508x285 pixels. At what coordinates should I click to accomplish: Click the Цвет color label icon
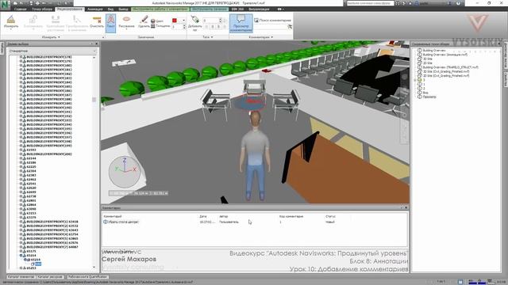[x=153, y=21]
